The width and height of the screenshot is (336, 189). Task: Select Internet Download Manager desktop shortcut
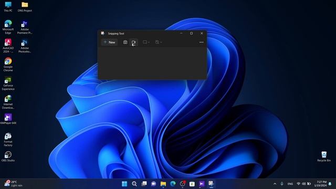pos(8,102)
